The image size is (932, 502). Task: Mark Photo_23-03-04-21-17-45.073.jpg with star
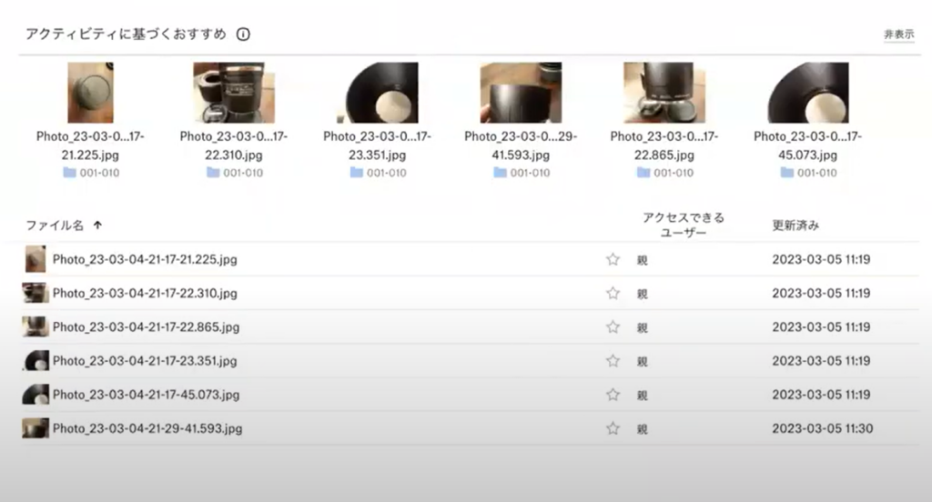[613, 395]
